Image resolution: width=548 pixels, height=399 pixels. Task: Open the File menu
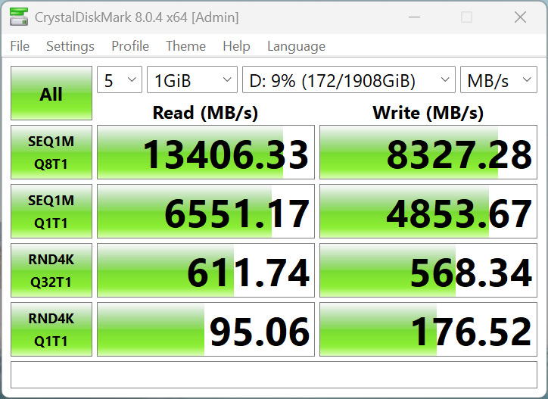(20, 46)
